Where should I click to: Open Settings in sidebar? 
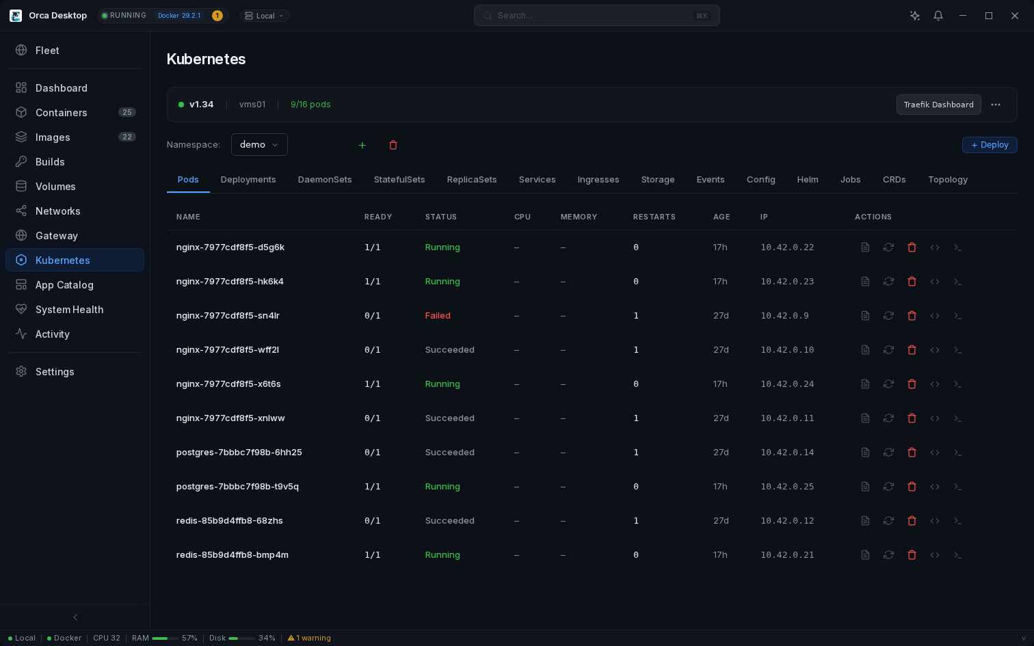[75, 372]
